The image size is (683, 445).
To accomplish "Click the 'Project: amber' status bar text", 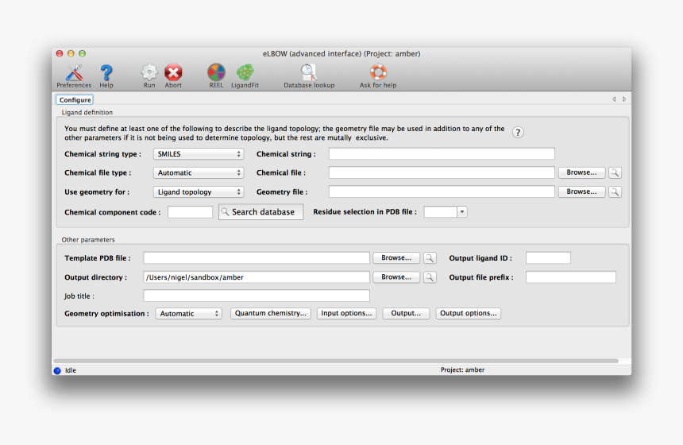I will [x=462, y=370].
